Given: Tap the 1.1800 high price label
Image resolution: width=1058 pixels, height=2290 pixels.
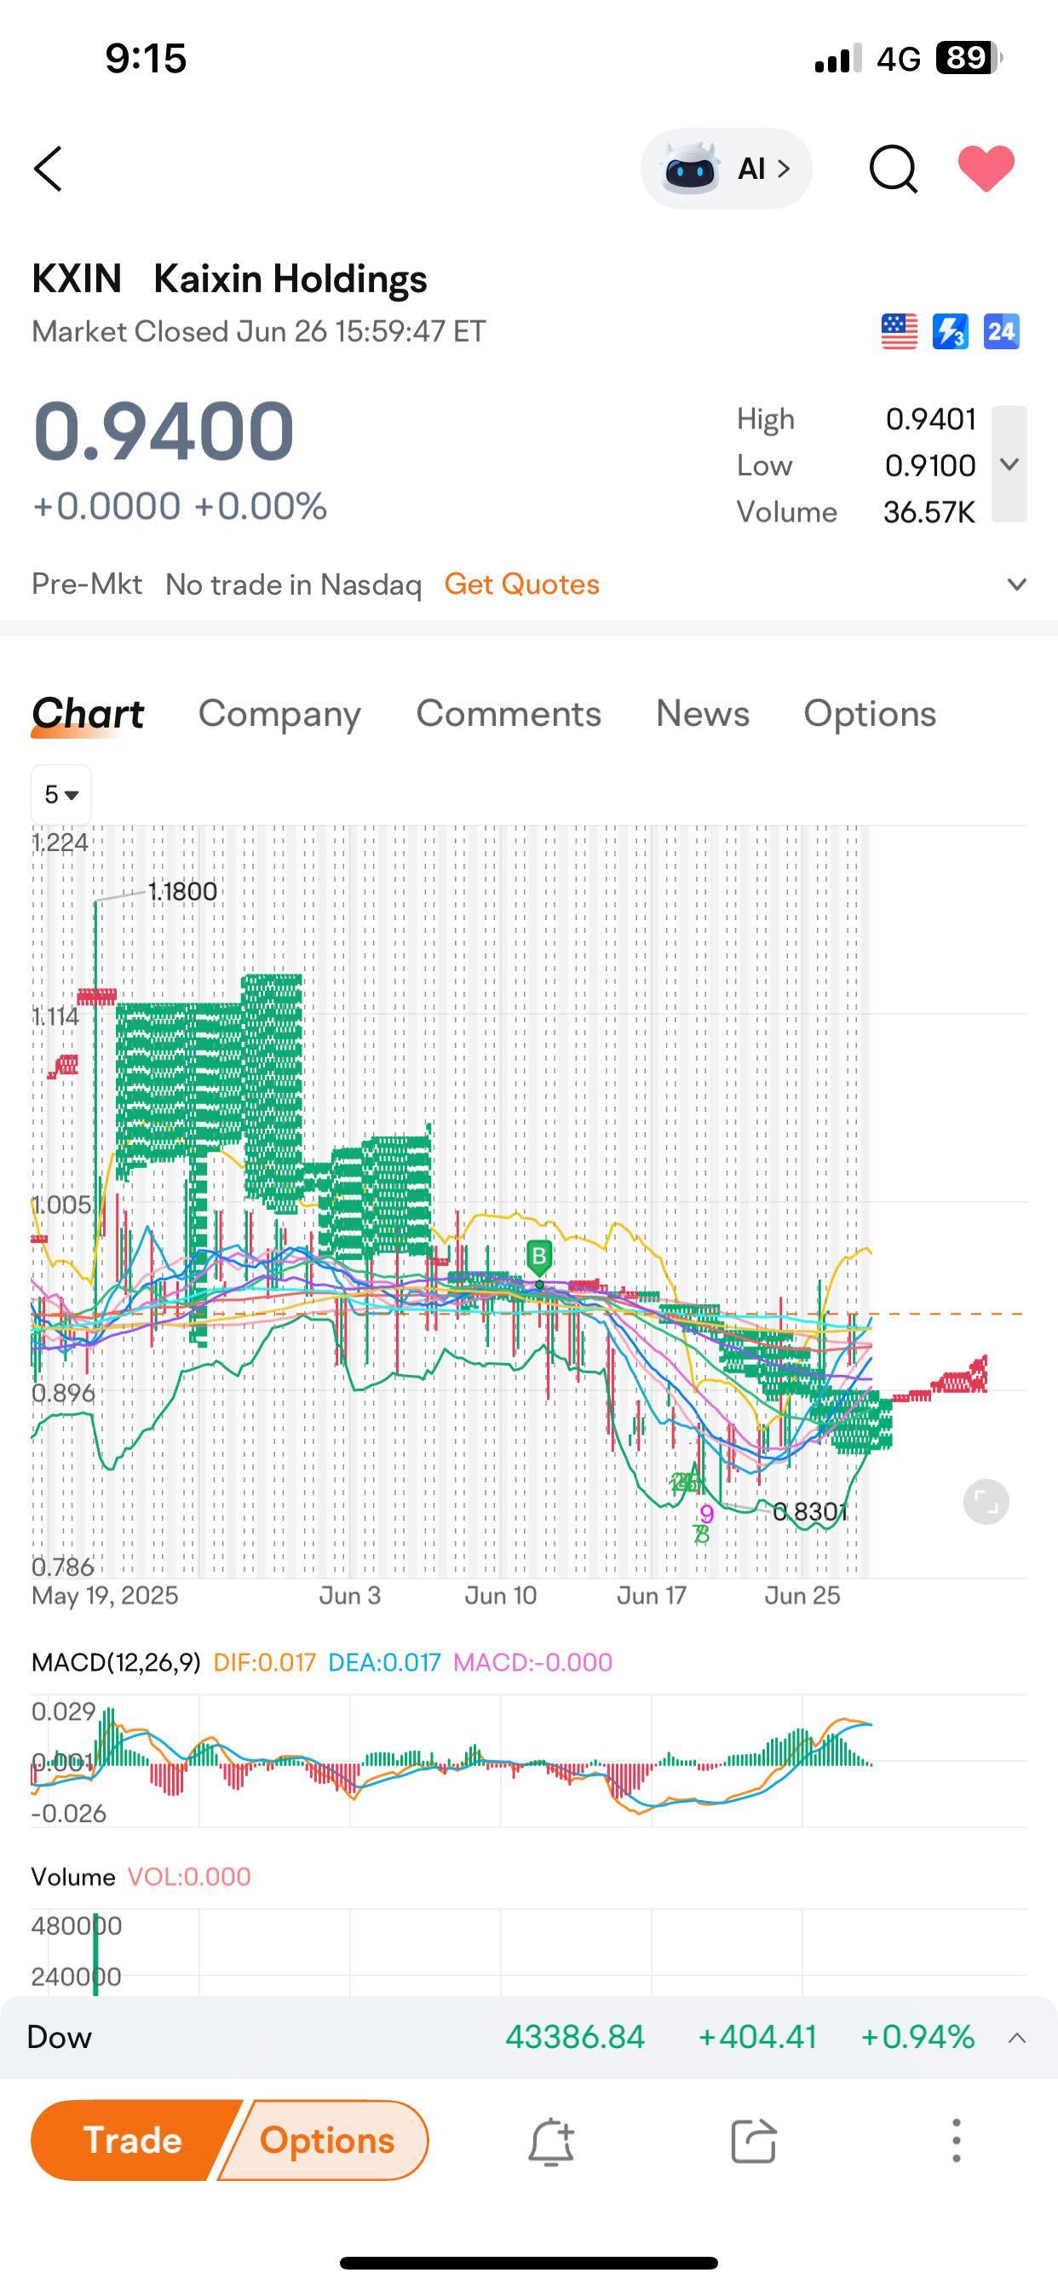Looking at the screenshot, I should (x=182, y=892).
